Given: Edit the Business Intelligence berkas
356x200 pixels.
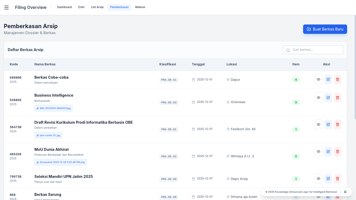Looking at the screenshot, I should pyautogui.click(x=328, y=97).
